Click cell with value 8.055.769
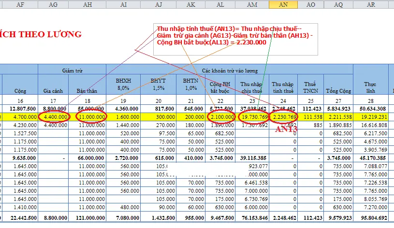394x228 pixels. [371, 199]
